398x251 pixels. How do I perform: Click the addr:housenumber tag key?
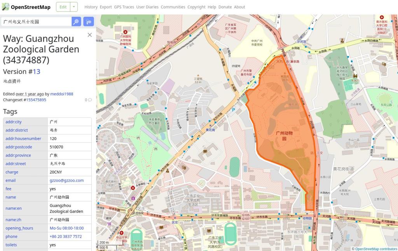pyautogui.click(x=23, y=139)
